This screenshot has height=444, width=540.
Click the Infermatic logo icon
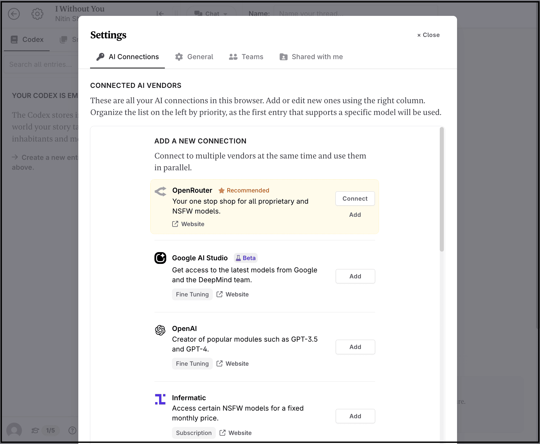[160, 399]
